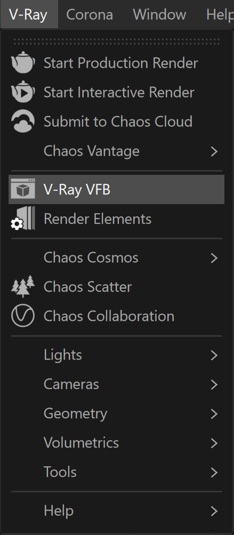Expand the Chaos Vantage submenu arrow
This screenshot has height=535, width=234.
[214, 151]
